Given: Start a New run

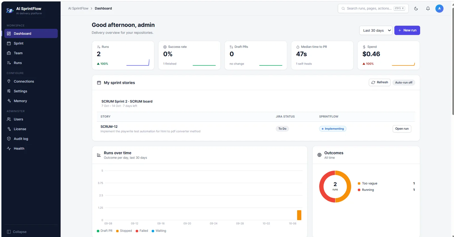Looking at the screenshot, I should [x=407, y=30].
